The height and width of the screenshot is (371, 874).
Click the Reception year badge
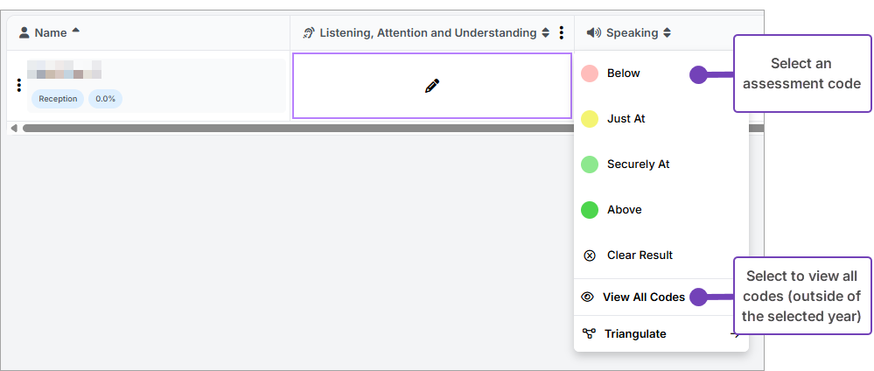pyautogui.click(x=58, y=99)
